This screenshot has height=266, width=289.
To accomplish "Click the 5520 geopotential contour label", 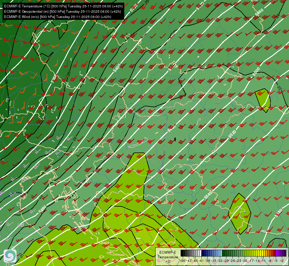I will 232,134.
